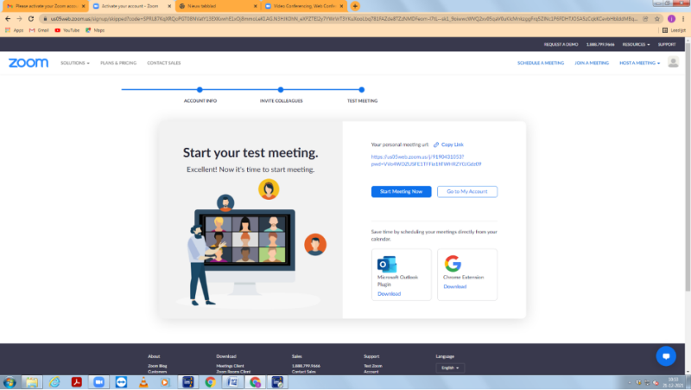The width and height of the screenshot is (691, 390).
Task: Open the blue chat help bubble
Action: [666, 356]
